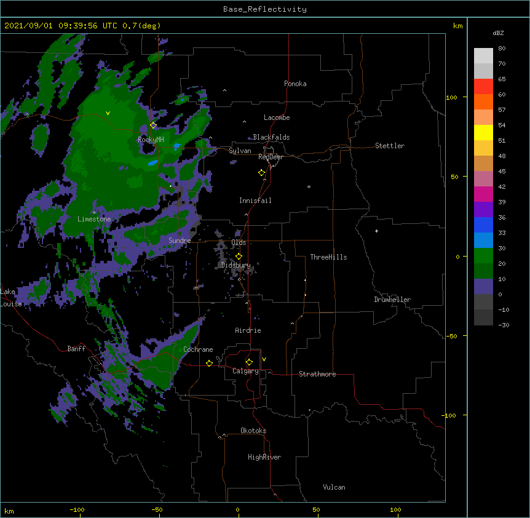Select the green 20-30 dBZ legend swatch
This screenshot has width=530, height=518.
483,256
